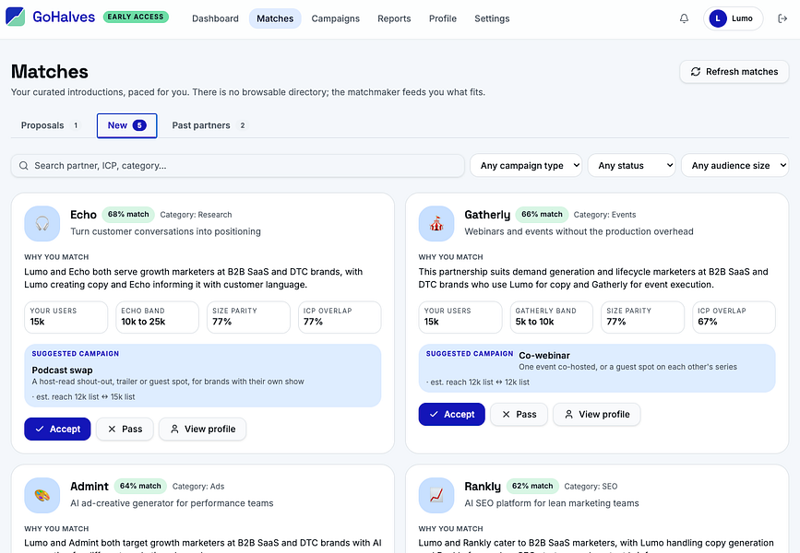Open the Any status dropdown
The height and width of the screenshot is (553, 800).
click(x=631, y=166)
